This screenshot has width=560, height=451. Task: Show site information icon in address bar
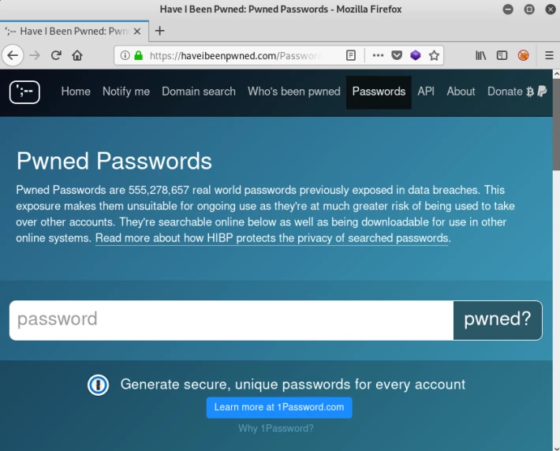125,55
